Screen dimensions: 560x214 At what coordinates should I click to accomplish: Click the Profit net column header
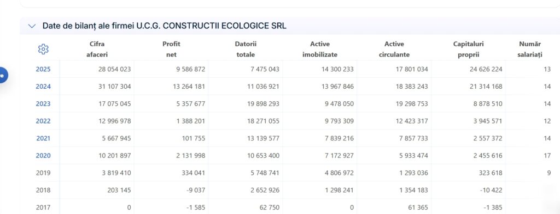click(x=171, y=50)
